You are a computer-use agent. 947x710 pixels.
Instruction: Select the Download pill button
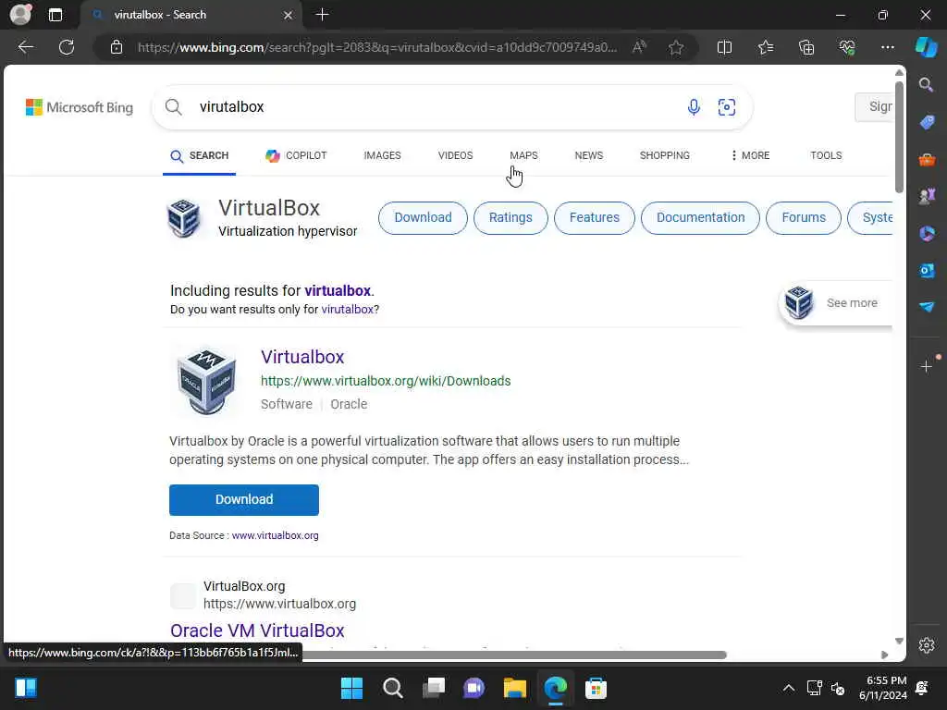pos(423,217)
